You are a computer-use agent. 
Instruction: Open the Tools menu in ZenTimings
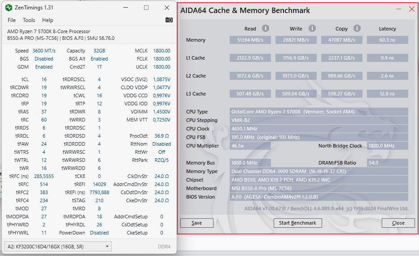click(x=29, y=20)
